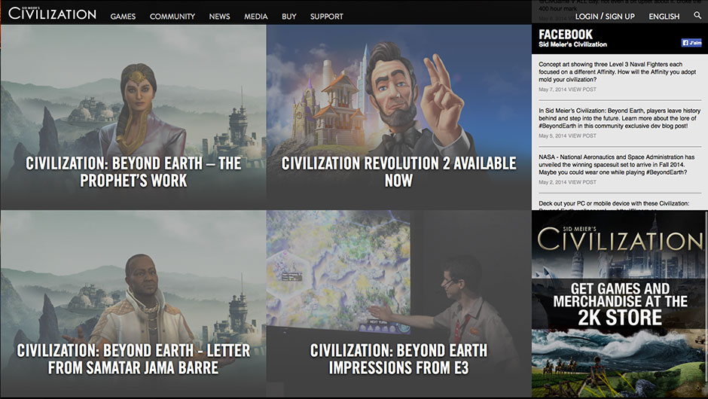View post dated May 5, 2014
The image size is (708, 399).
[x=581, y=136]
